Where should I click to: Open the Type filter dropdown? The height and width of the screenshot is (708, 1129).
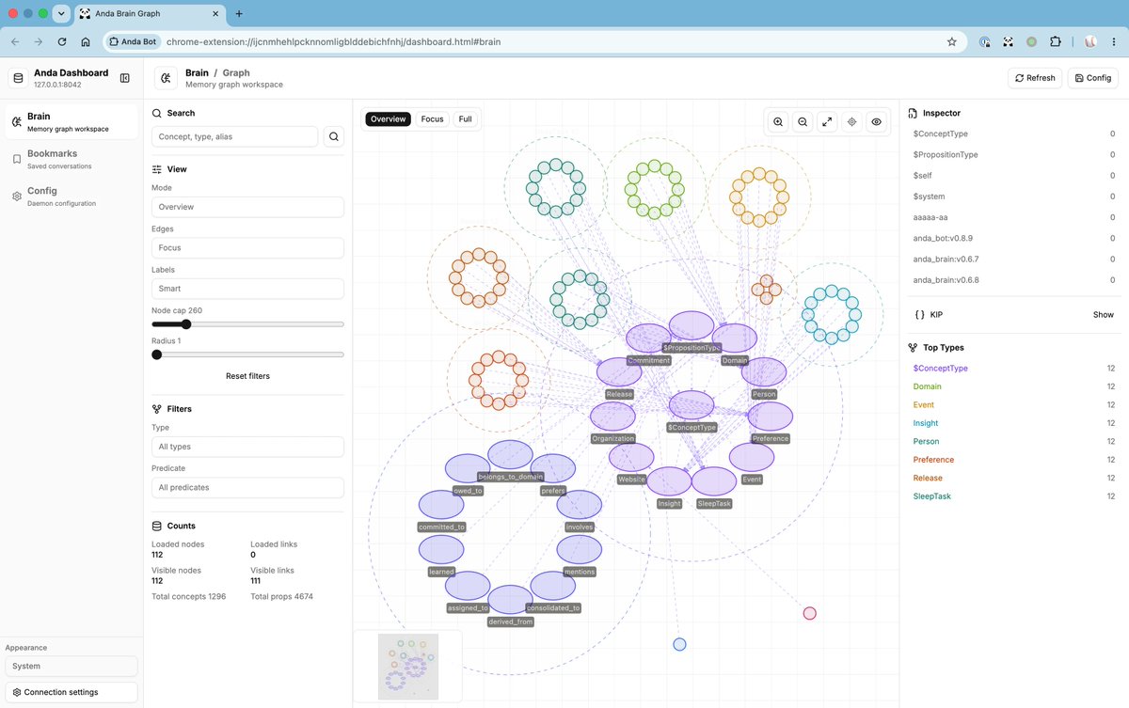(x=247, y=447)
